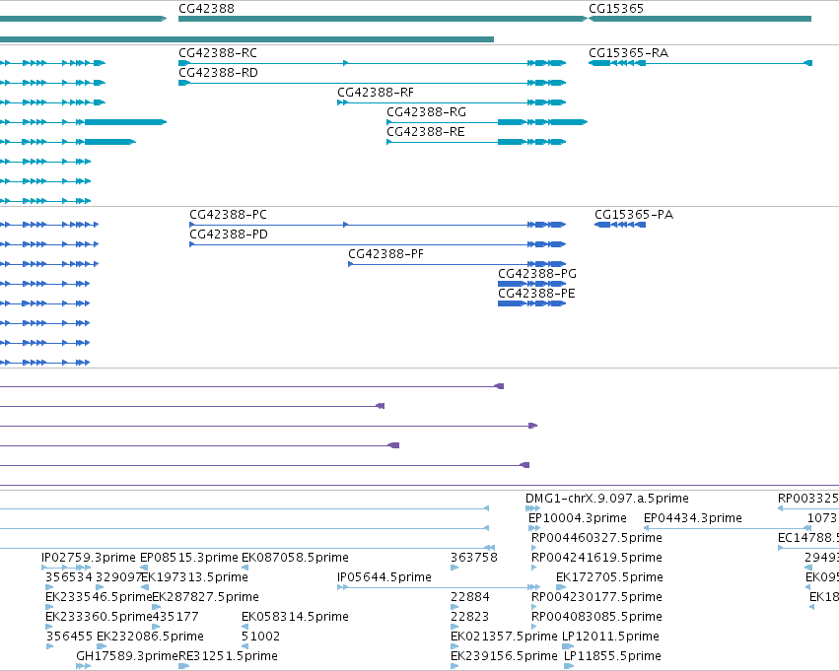The image size is (839, 671).
Task: Select the CG42388-PF protein label
Action: point(385,254)
